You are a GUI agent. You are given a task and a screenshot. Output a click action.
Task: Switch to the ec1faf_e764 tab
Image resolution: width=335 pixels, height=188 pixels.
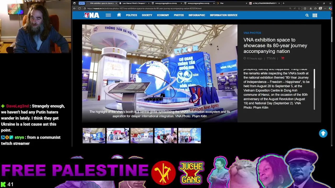coord(264,3)
